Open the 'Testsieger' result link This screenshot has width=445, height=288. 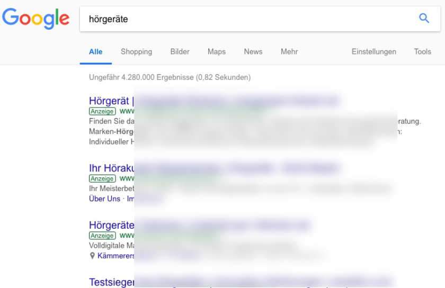click(112, 282)
